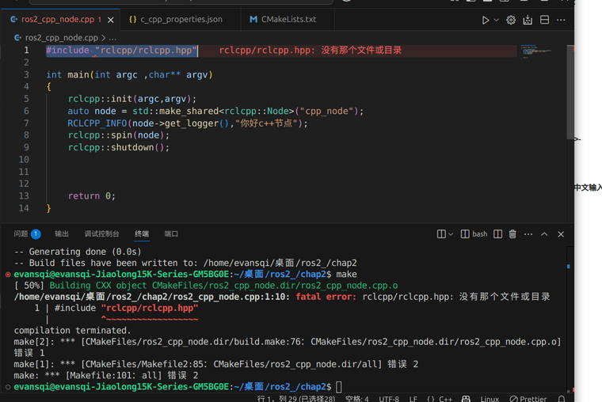Open the terminal launch profile dropdown chevron

click(x=451, y=234)
